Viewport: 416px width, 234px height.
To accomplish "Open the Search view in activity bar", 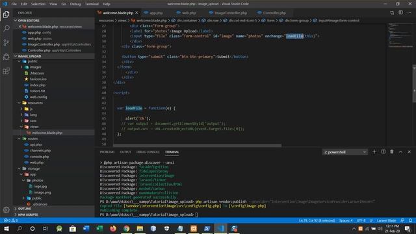I will [6, 29].
